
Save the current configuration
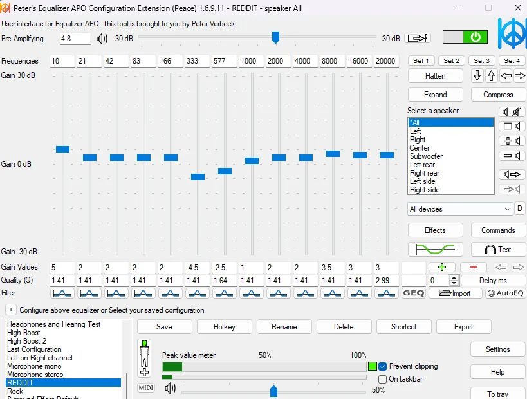click(164, 327)
